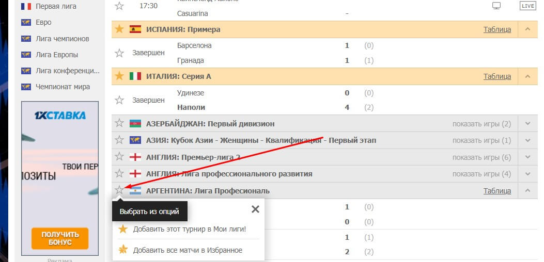Expand the АЗЕРБАЙДЖАН: Первый дивизион section
This screenshot has width=544, height=262.
coord(527,123)
